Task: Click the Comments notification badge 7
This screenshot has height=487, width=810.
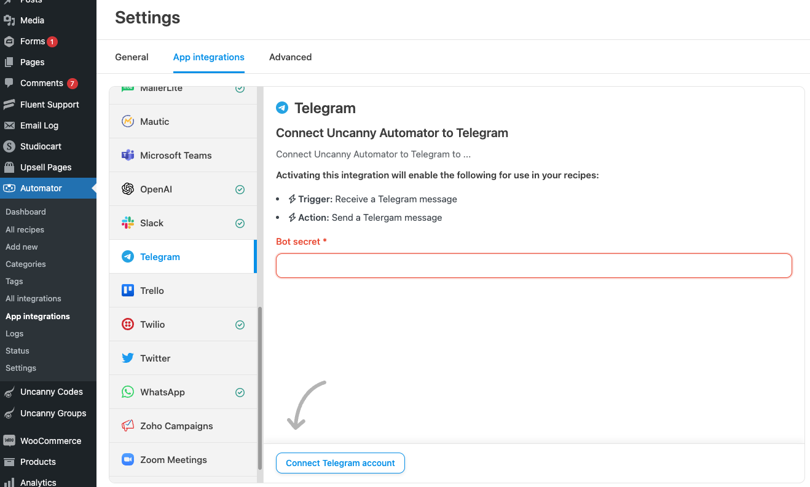Action: coord(73,84)
